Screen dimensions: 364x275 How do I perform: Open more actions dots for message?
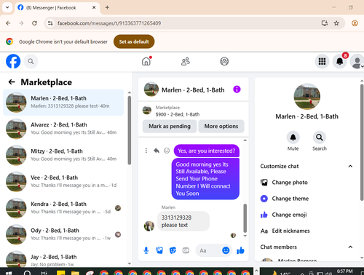coord(146,151)
